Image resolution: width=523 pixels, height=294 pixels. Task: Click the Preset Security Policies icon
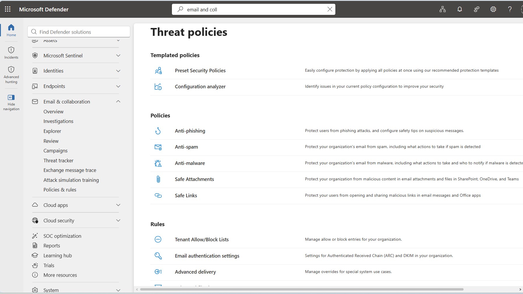pos(158,71)
